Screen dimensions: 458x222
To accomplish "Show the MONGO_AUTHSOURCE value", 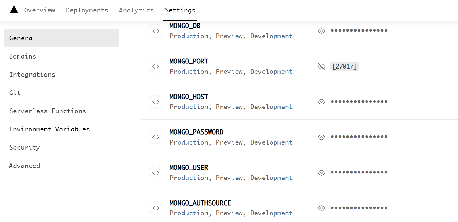I will tap(321, 208).
